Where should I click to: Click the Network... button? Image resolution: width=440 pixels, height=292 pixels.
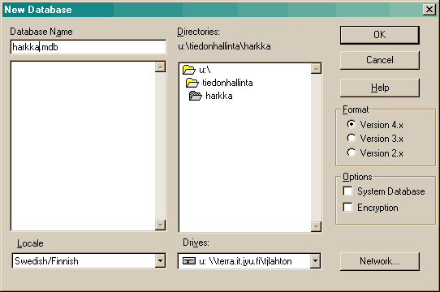(380, 261)
